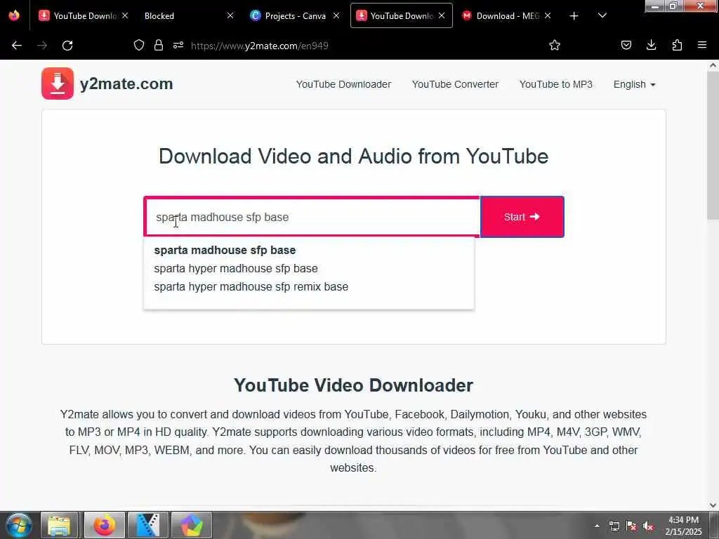The image size is (719, 539).
Task: Open the Firefox hamburger application menu
Action: (702, 45)
